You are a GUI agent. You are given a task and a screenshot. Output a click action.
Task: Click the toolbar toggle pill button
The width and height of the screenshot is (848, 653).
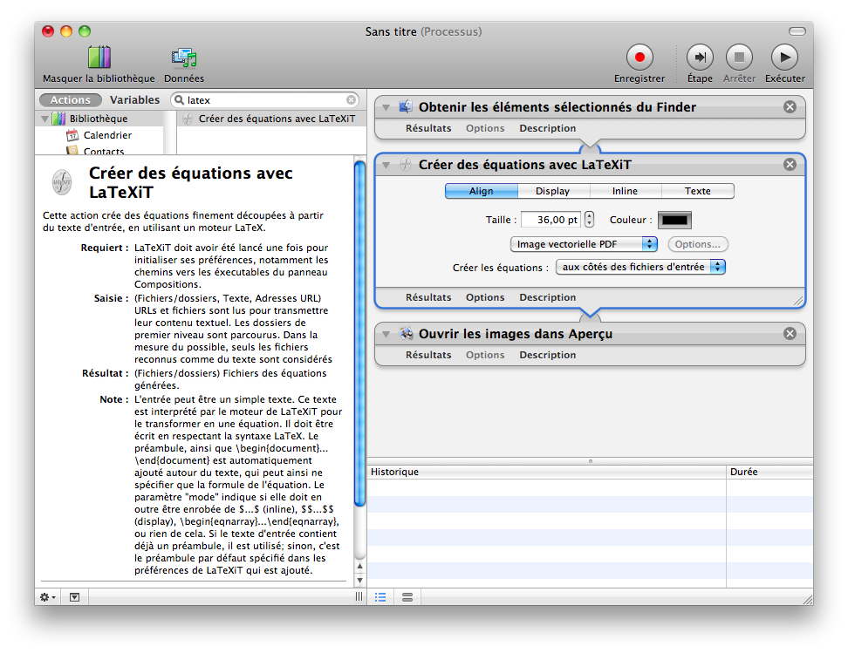(x=797, y=31)
